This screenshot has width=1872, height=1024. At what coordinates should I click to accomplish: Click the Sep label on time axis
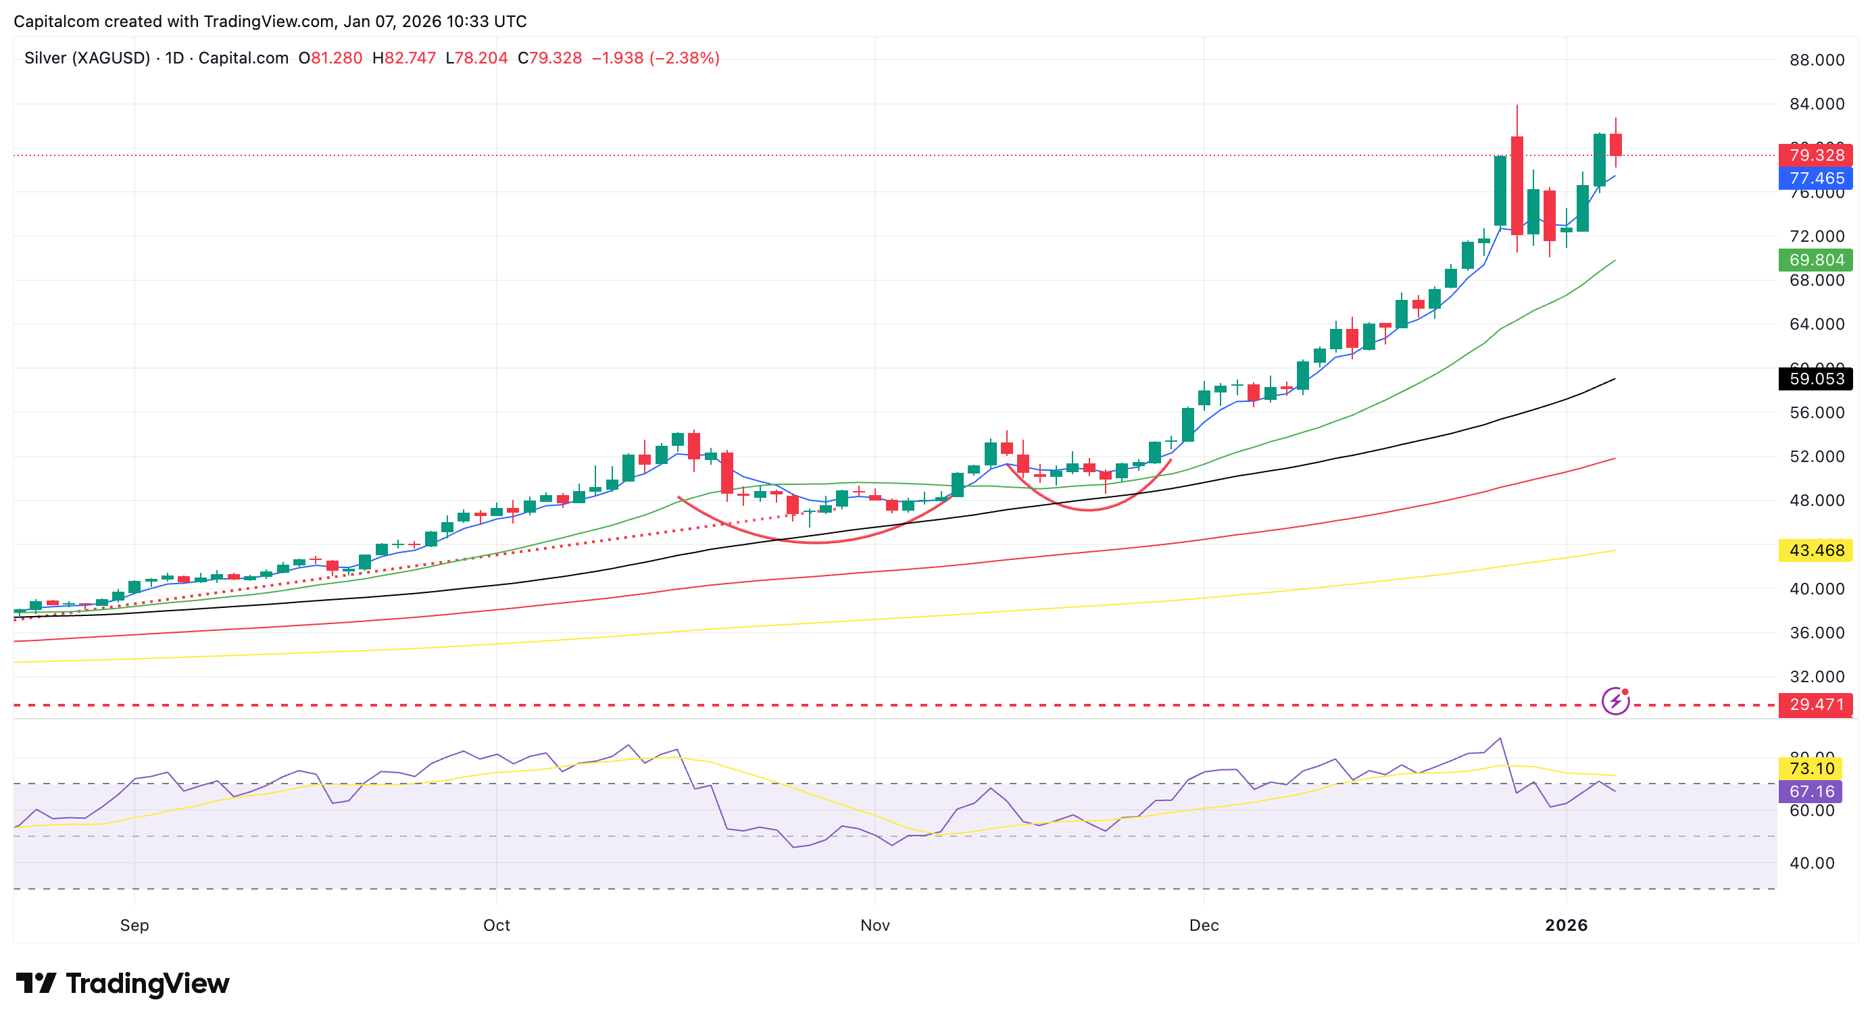click(134, 925)
